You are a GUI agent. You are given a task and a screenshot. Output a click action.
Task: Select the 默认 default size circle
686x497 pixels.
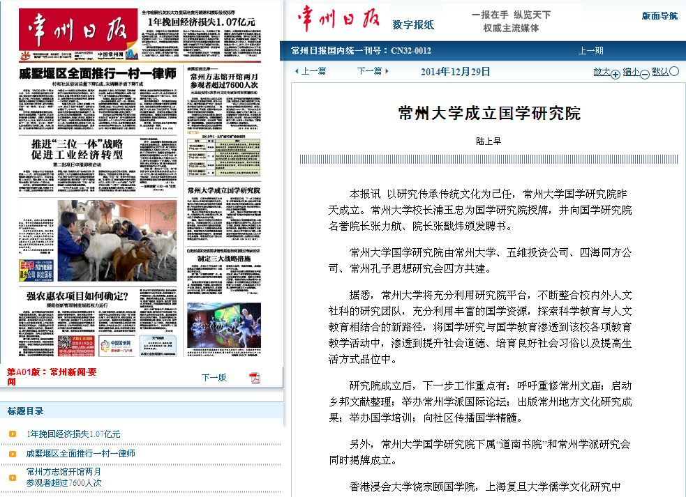point(674,71)
